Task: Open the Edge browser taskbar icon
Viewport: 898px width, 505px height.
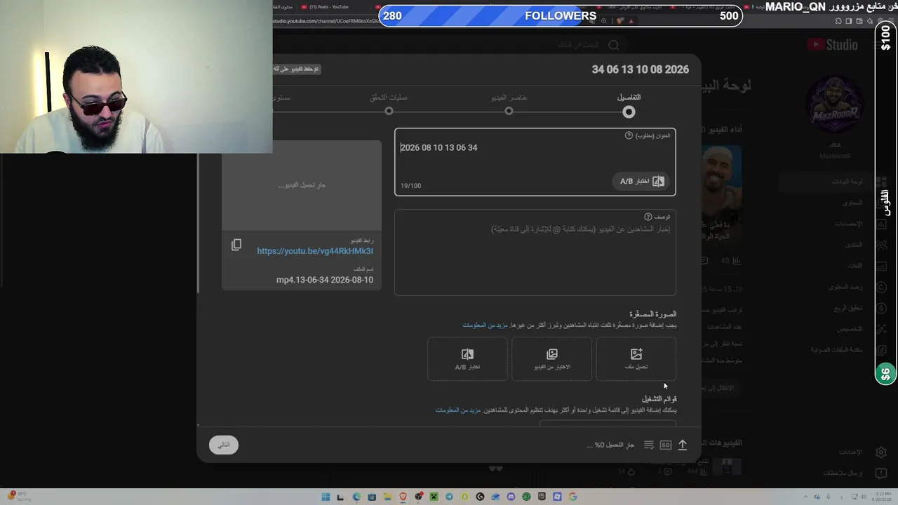Action: 356,497
